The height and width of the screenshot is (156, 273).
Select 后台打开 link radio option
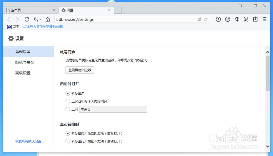(67, 141)
